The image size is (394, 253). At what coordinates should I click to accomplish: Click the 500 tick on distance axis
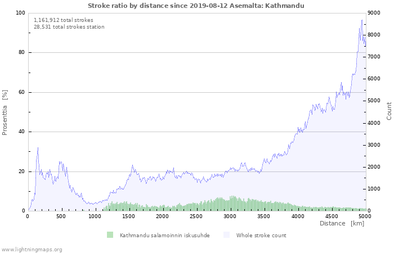pos(61,216)
